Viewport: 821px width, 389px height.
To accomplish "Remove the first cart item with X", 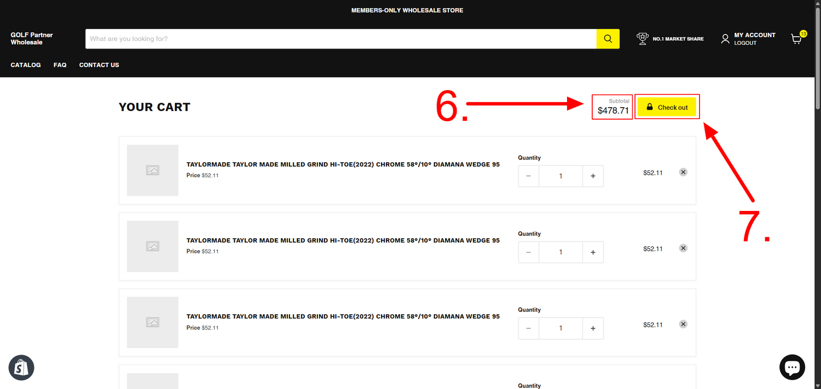I will click(x=683, y=172).
